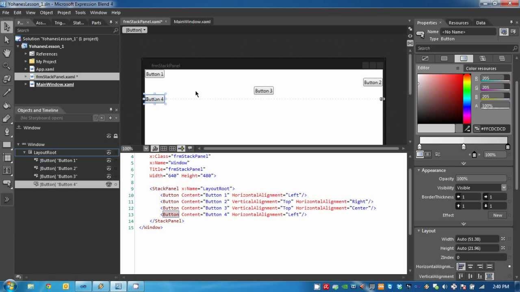Select the Camera Orbit tool

coord(6,79)
